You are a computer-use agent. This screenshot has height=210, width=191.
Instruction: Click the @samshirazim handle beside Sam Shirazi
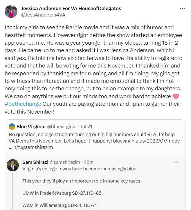click(65, 162)
